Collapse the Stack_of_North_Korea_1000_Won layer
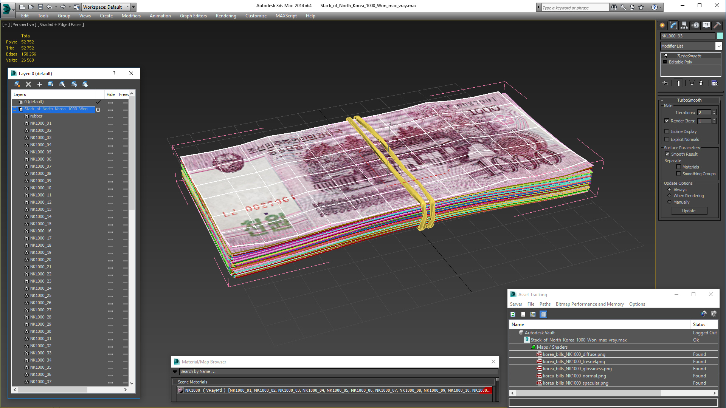The image size is (726, 408). coord(15,109)
